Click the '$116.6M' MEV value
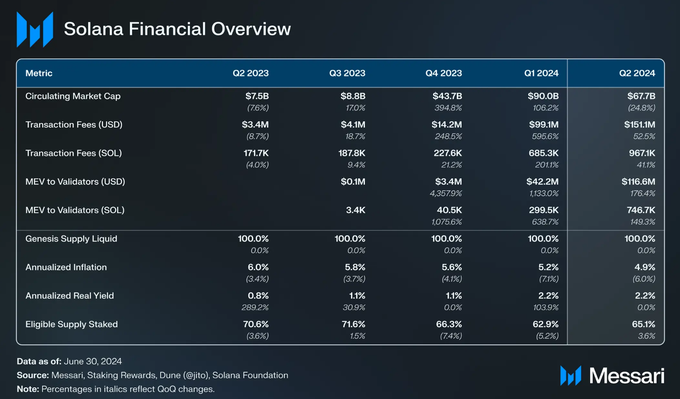The width and height of the screenshot is (680, 399). pyautogui.click(x=638, y=182)
